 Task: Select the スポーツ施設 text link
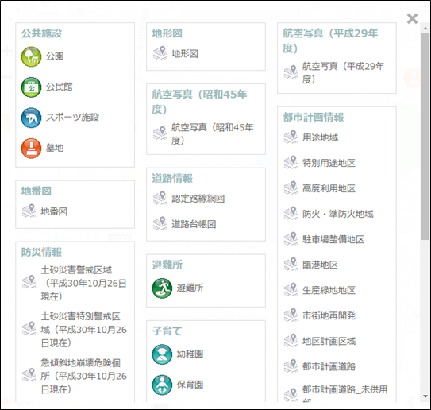click(72, 118)
